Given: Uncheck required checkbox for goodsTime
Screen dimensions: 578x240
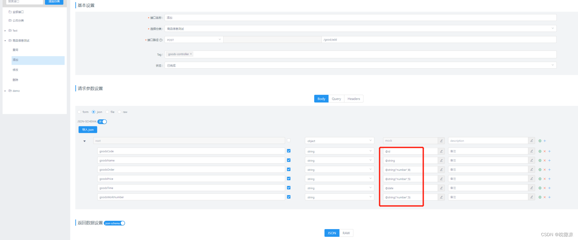Looking at the screenshot, I should tap(289, 188).
